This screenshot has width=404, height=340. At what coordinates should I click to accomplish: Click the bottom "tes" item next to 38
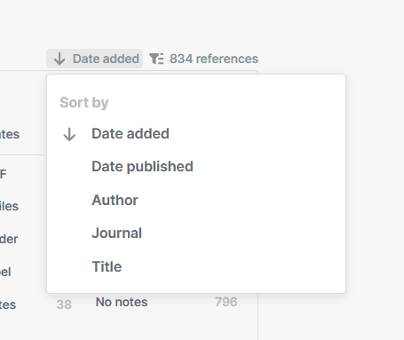tap(8, 304)
